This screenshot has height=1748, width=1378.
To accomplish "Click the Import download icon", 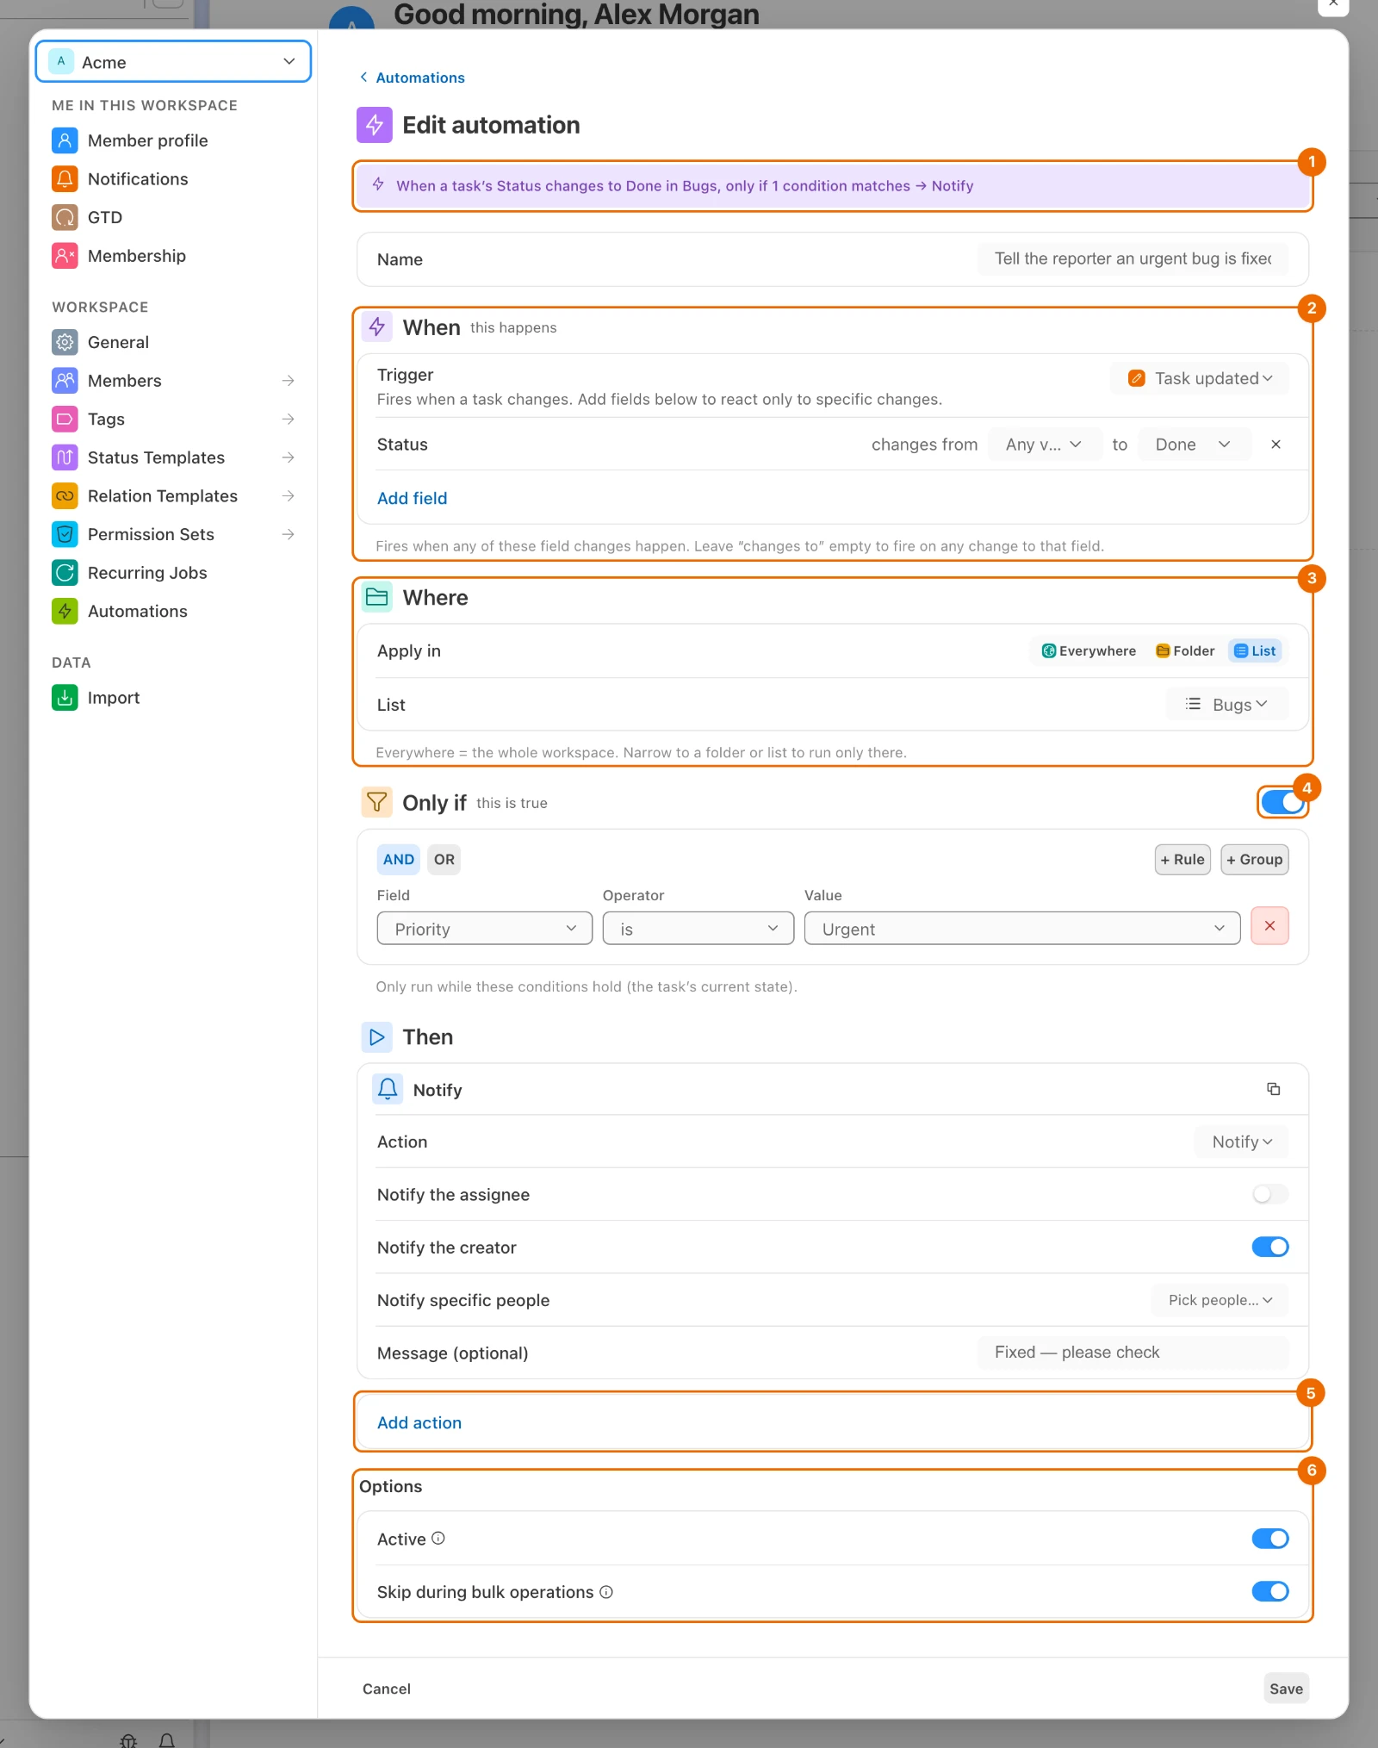I will point(65,697).
